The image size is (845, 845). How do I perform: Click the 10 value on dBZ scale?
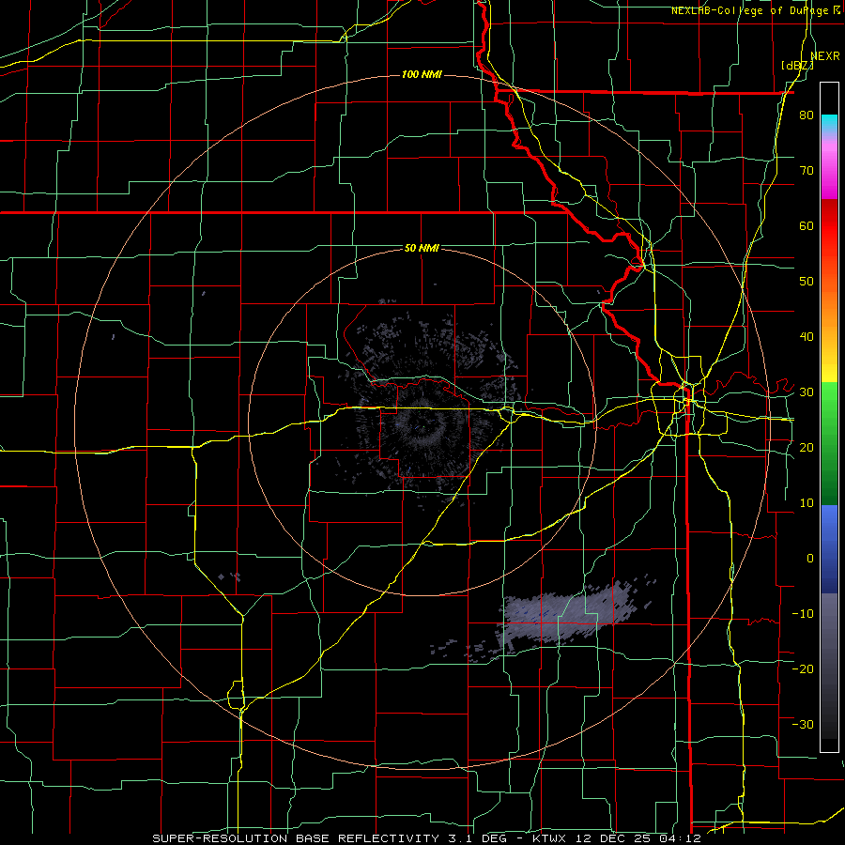(807, 503)
